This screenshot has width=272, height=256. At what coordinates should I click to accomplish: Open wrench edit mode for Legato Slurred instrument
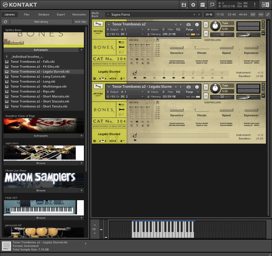98,86
